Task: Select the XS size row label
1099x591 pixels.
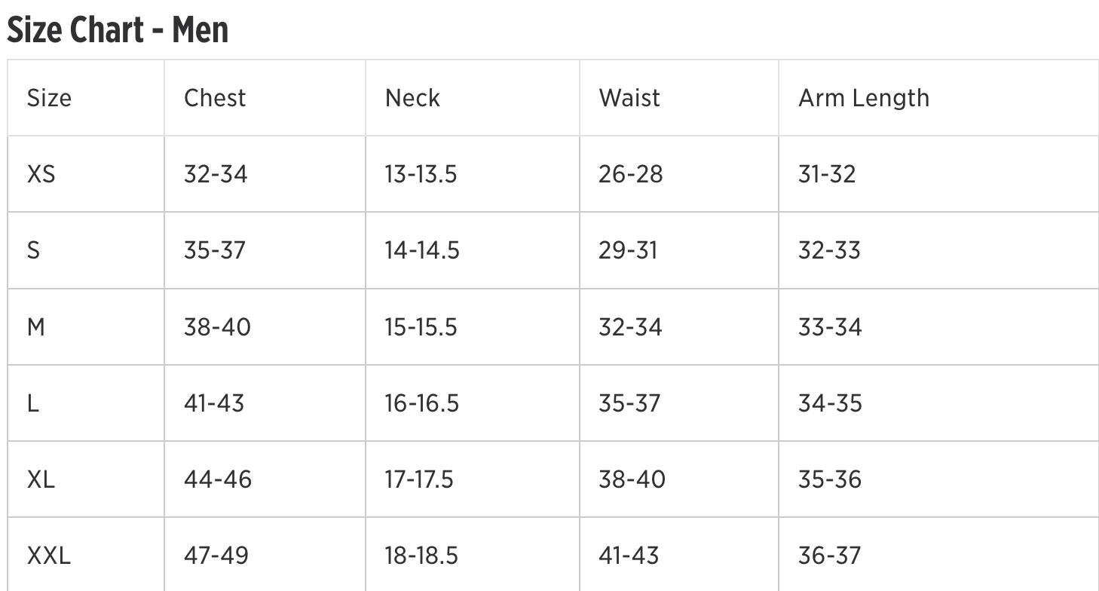Action: tap(41, 174)
